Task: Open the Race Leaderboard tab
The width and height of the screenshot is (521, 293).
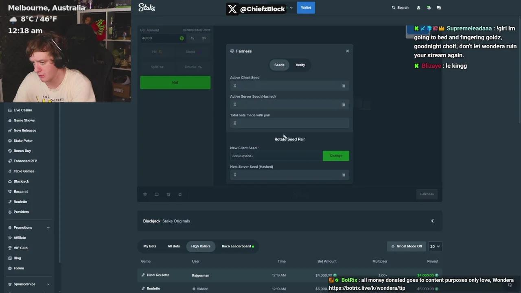Action: [237, 246]
